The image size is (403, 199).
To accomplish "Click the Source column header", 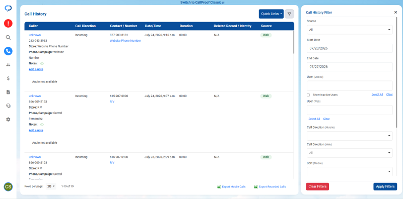I will pyautogui.click(x=266, y=26).
